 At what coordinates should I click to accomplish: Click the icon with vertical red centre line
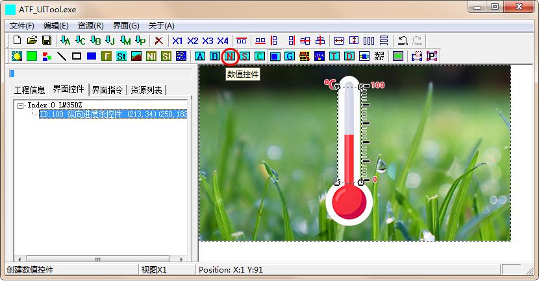[320, 40]
